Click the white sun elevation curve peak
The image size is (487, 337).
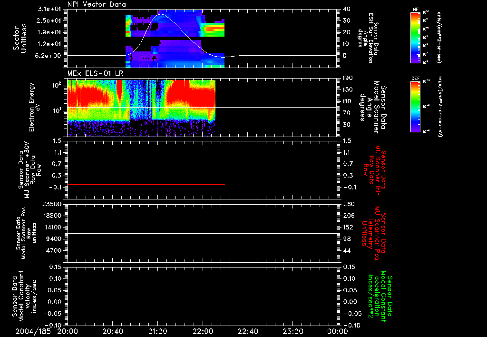click(x=161, y=14)
